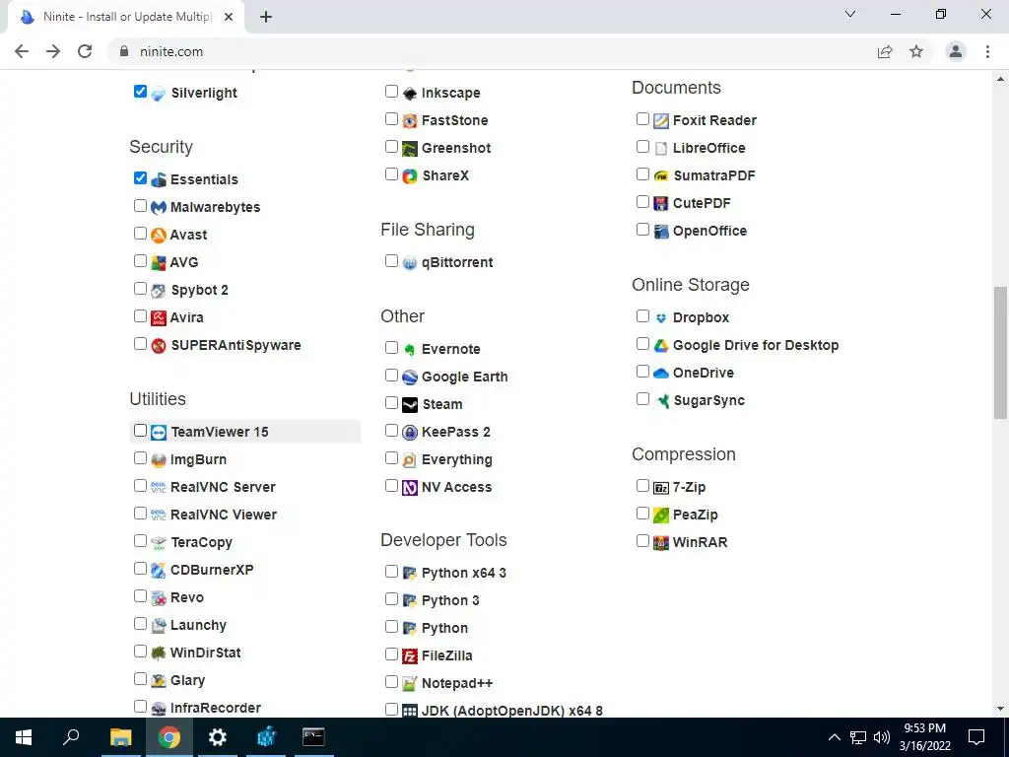Check the SugarSync checkbox
Screen dimensions: 1009x757
point(642,399)
